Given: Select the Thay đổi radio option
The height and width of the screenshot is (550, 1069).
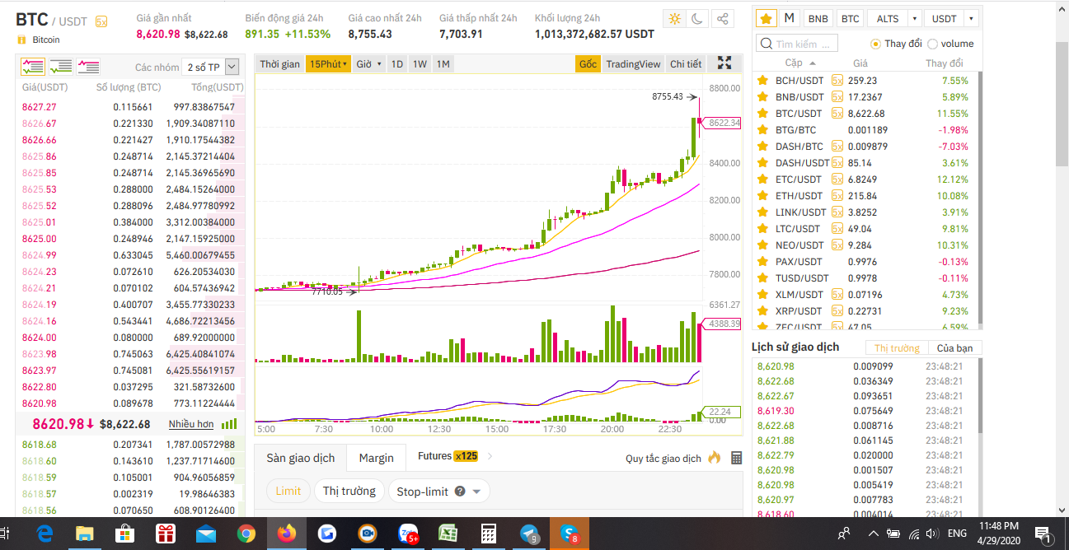Looking at the screenshot, I should pos(875,44).
